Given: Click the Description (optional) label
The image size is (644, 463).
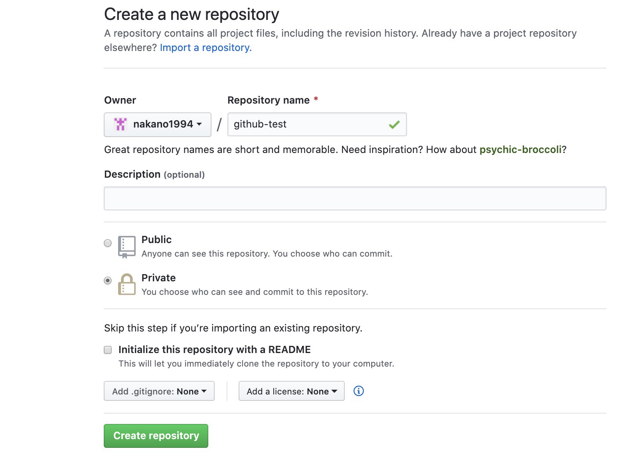Looking at the screenshot, I should [154, 175].
